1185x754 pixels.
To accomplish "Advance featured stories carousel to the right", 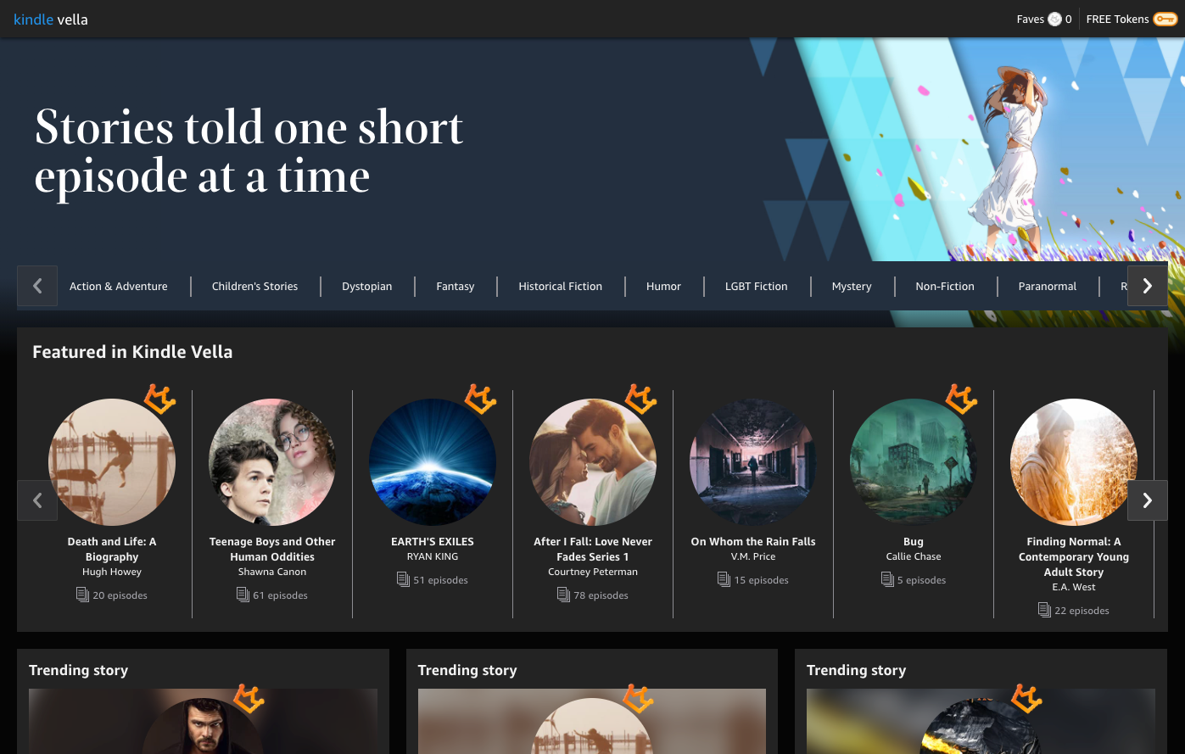I will click(1147, 500).
